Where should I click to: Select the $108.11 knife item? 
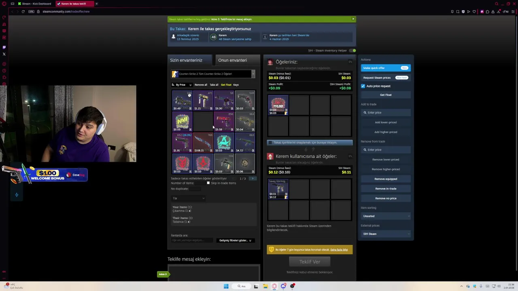203,142
